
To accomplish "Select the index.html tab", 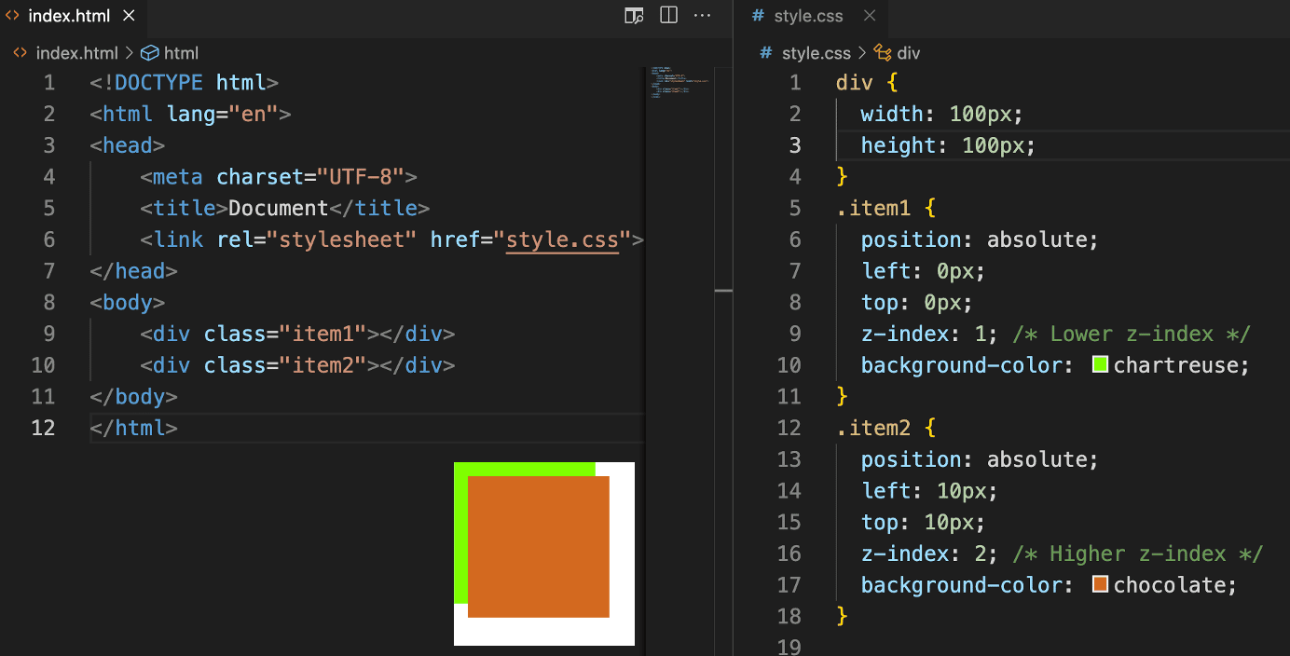I will coord(70,15).
